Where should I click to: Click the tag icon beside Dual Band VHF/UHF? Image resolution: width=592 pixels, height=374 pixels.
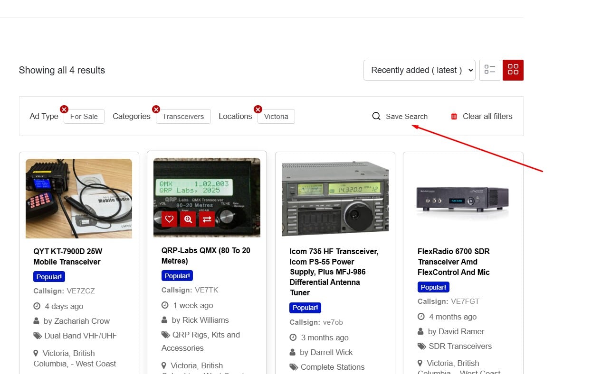pyautogui.click(x=38, y=336)
